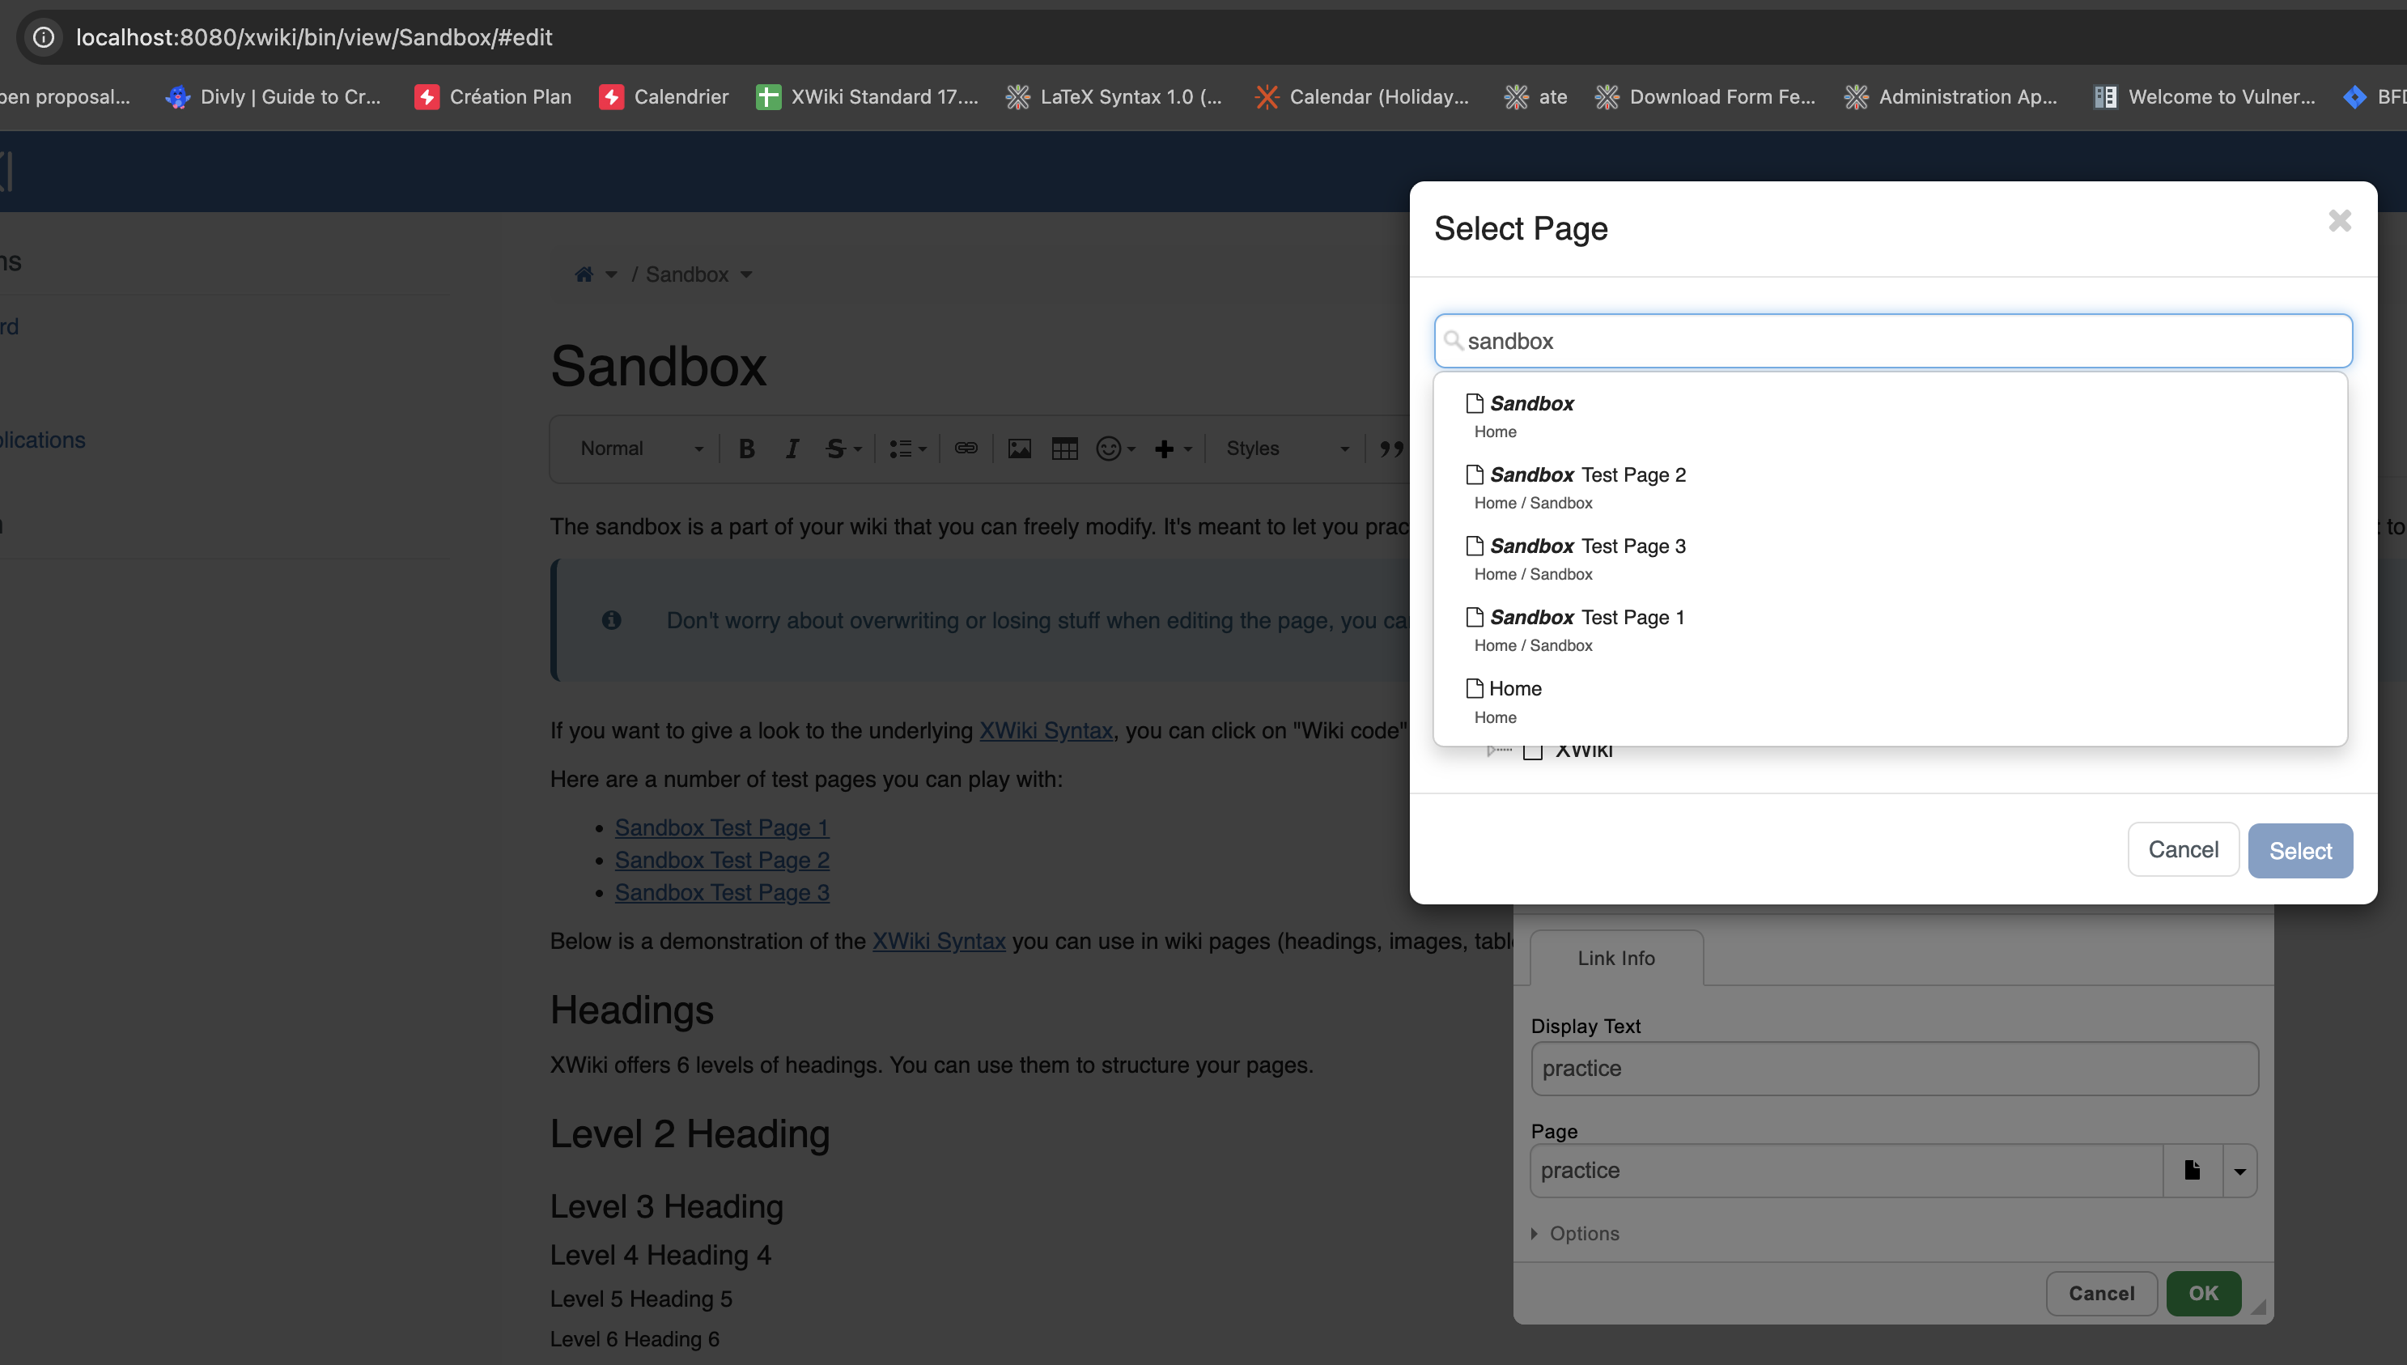
Task: Click the Bold formatting icon
Action: coord(745,449)
